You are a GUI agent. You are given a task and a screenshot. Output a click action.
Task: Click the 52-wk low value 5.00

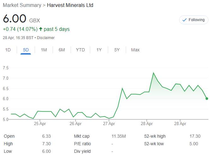coord(194,144)
